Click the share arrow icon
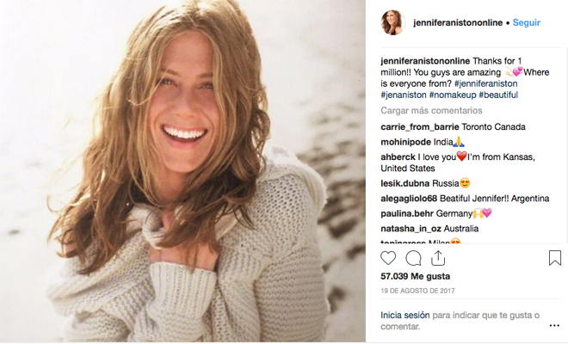This screenshot has width=568, height=344. click(x=438, y=257)
